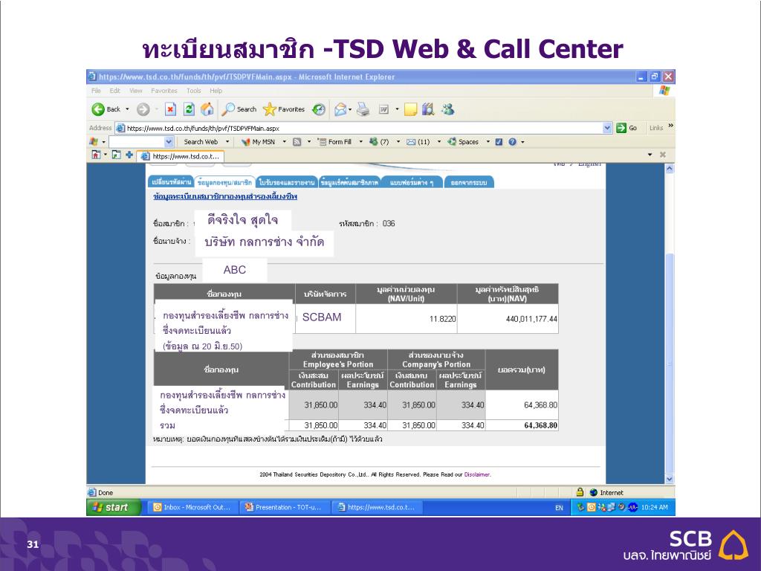Switch to Inbox - Microsoft Outlook taskbar item
761x571 pixels.
[x=192, y=507]
